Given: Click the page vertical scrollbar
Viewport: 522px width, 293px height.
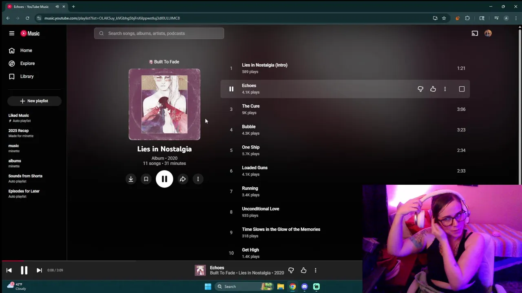Looking at the screenshot, I should point(520,106).
